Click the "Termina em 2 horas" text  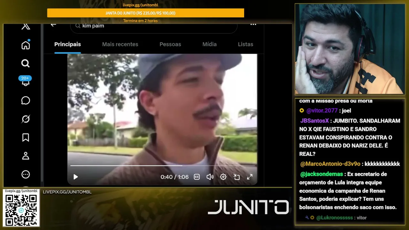(141, 21)
